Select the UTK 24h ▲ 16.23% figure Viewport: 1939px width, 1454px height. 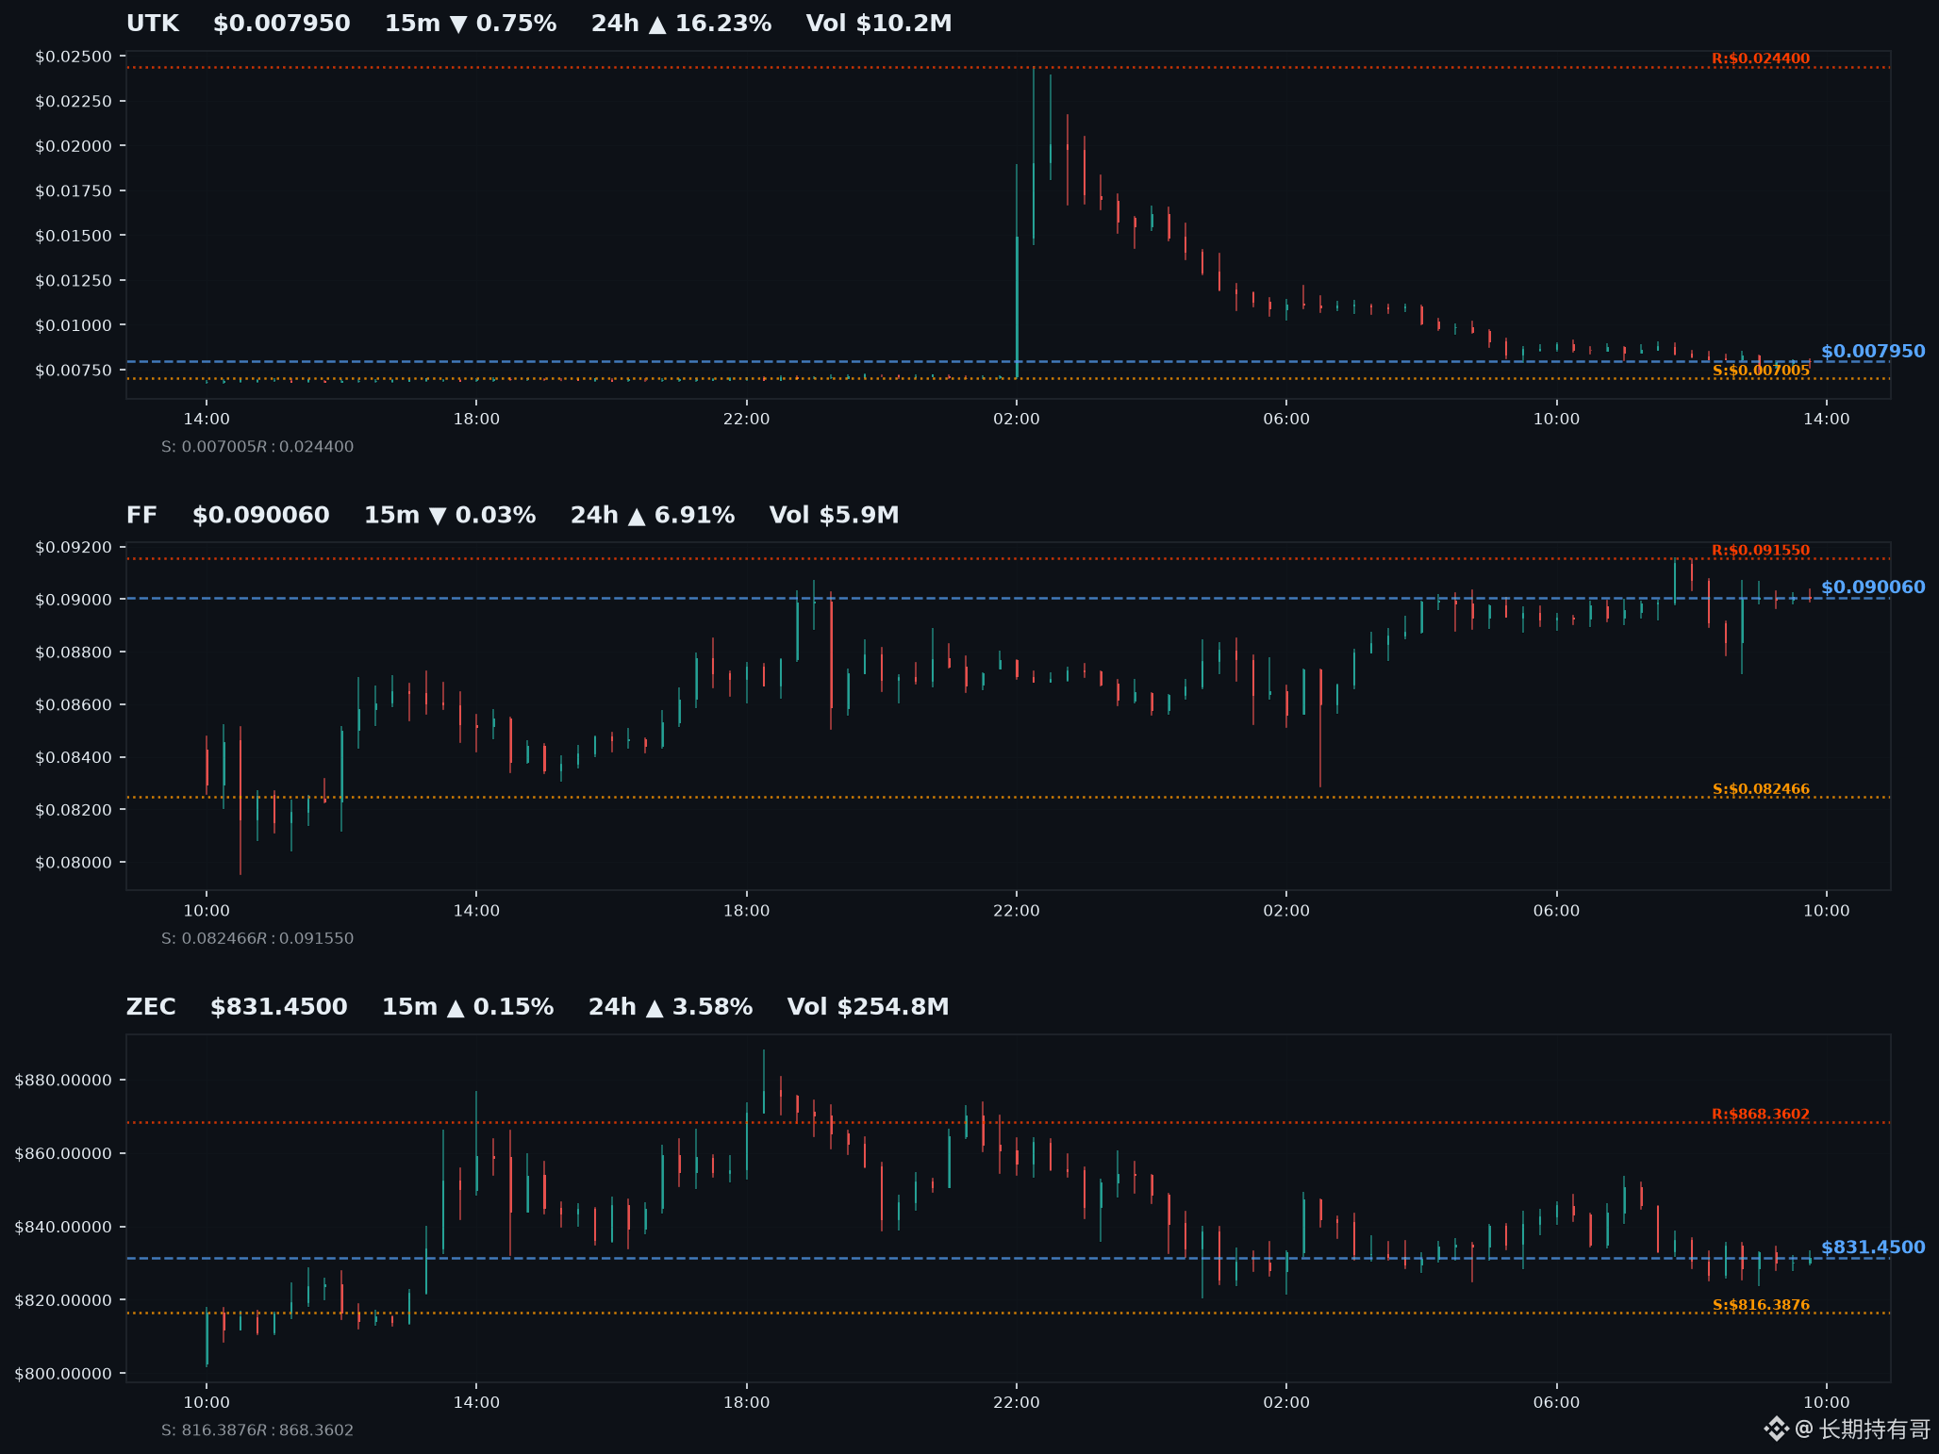[x=682, y=24]
